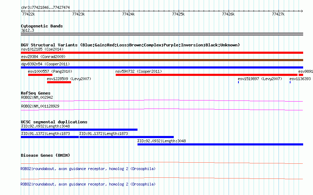Screen dimensions: 313x195
Task: Click the blue 92.0932 duplication bar spanning 77425k to 77427k
Action: pyautogui.click(x=221, y=144)
